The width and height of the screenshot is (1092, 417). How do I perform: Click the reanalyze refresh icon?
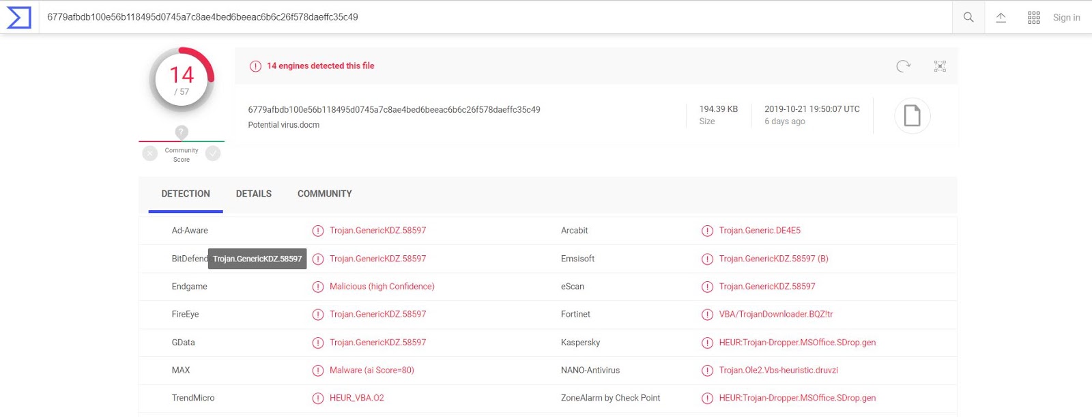[x=903, y=66]
